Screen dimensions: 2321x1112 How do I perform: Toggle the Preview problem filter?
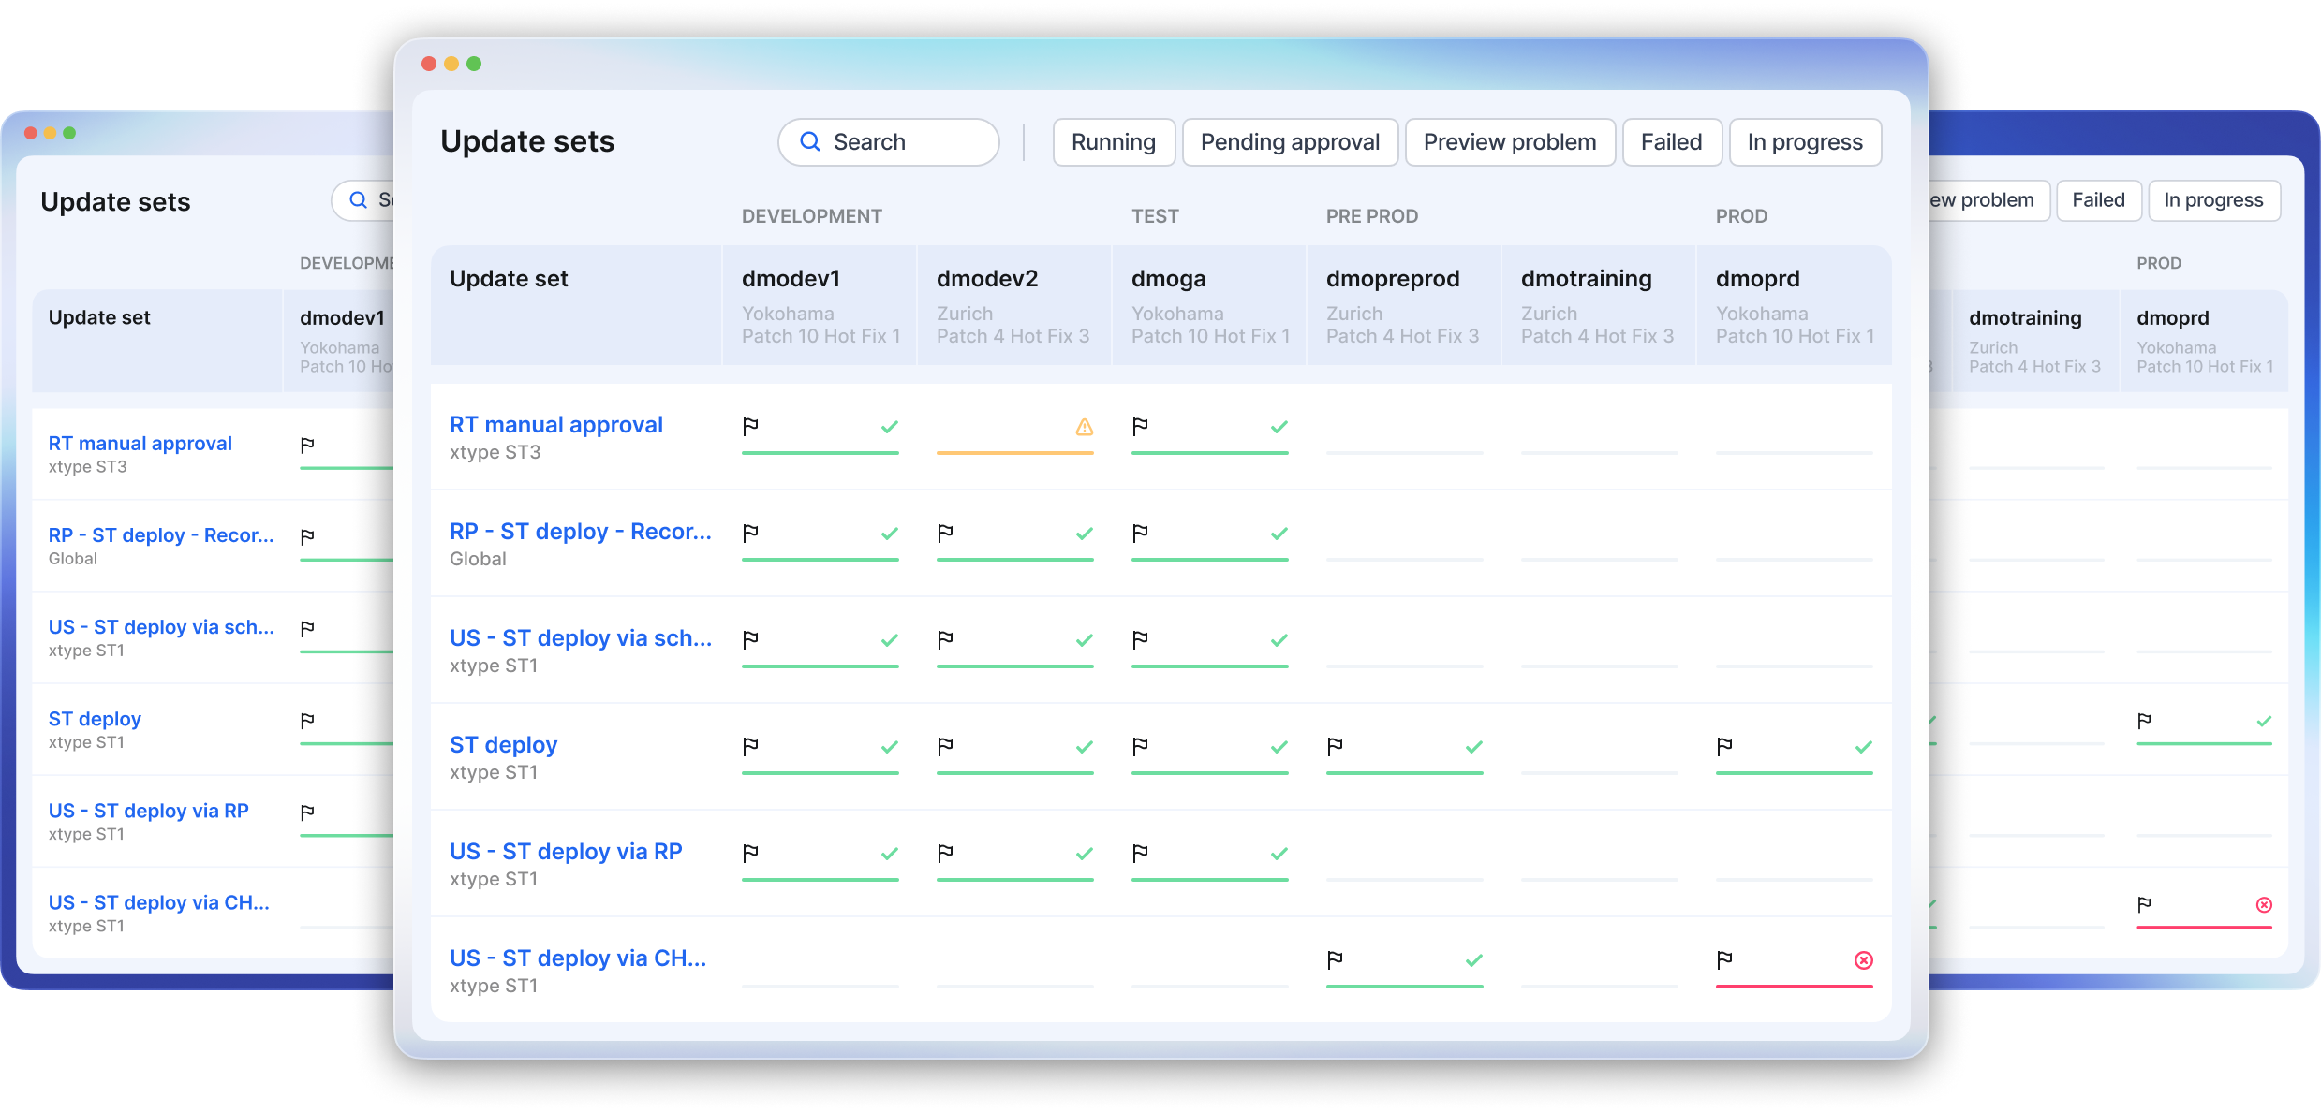click(x=1509, y=142)
